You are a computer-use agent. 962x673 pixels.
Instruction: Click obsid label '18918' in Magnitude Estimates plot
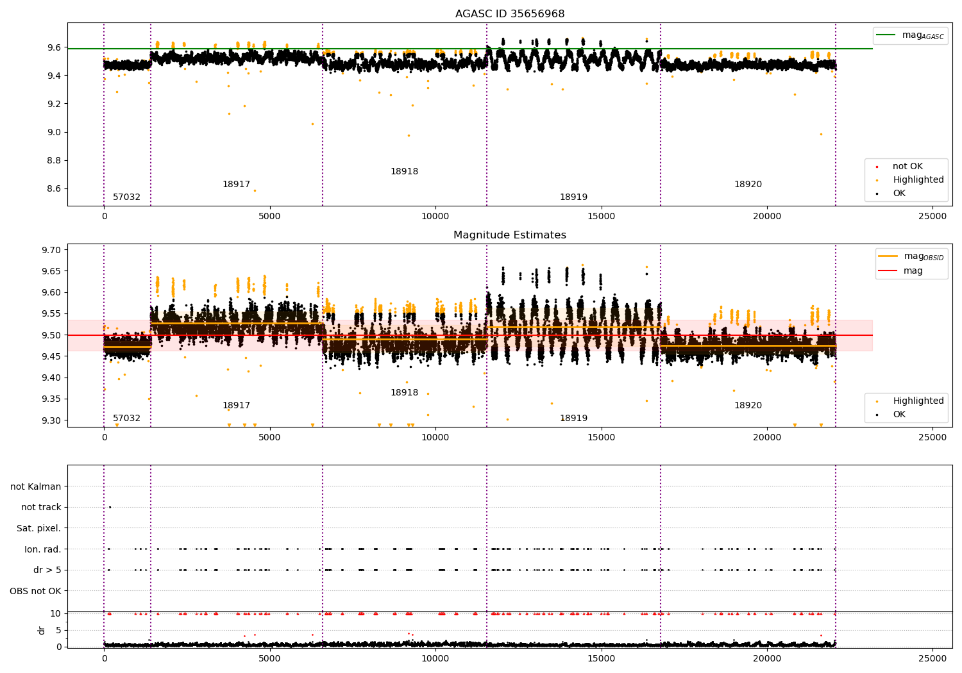click(404, 393)
